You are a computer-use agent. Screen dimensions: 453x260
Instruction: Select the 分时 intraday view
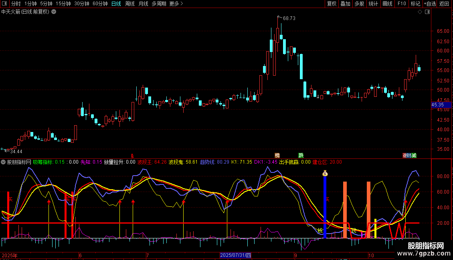(16, 4)
